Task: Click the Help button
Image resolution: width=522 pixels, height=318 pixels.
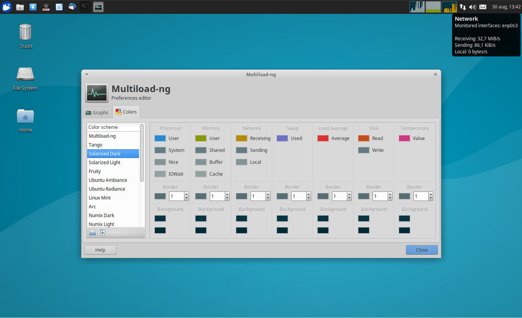Action: pos(100,250)
